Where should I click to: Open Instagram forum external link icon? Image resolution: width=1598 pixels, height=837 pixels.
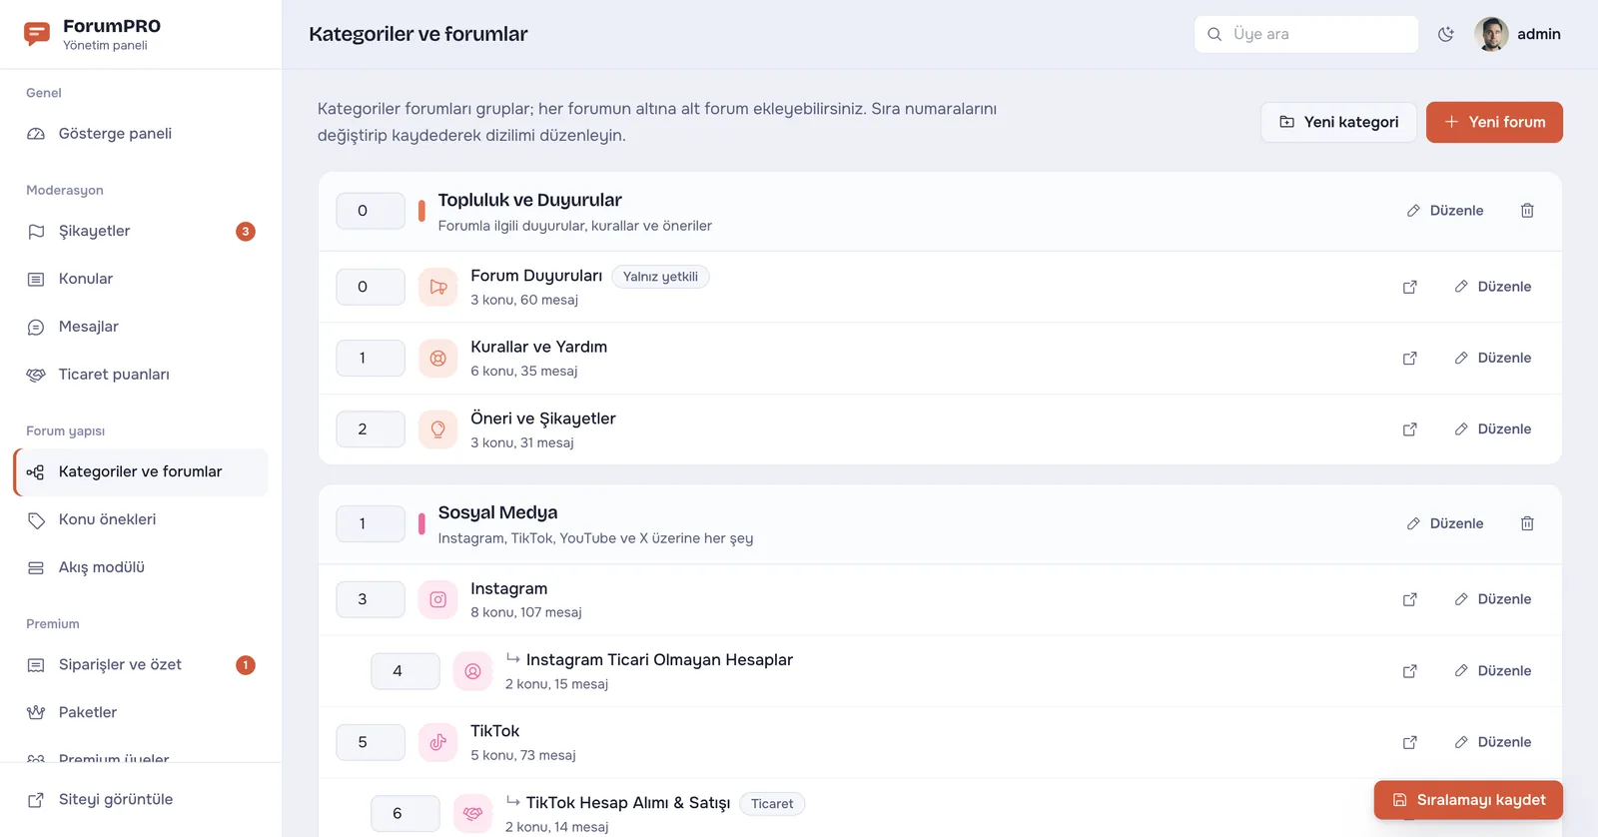click(x=1410, y=599)
